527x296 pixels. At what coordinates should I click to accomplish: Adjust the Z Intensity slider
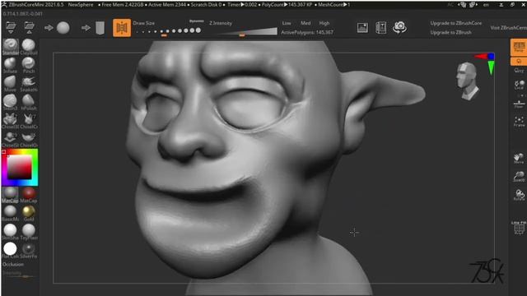[x=248, y=32]
